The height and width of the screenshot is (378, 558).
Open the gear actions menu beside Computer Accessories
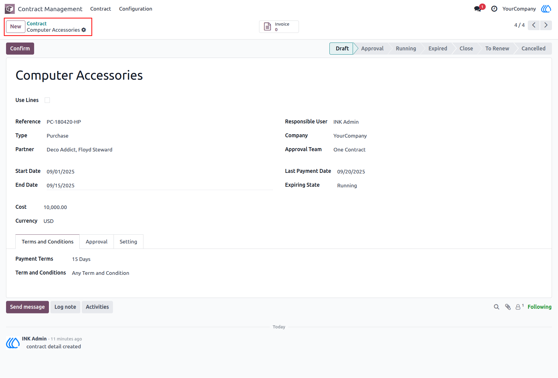point(84,30)
